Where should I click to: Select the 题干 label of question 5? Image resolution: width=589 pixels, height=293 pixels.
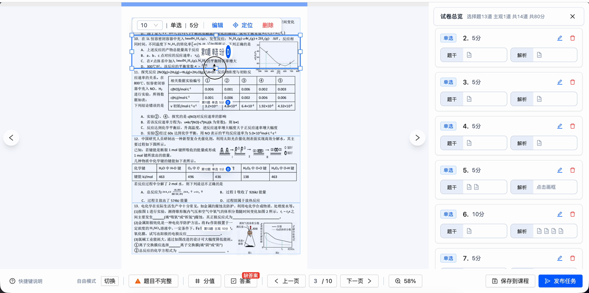point(452,187)
